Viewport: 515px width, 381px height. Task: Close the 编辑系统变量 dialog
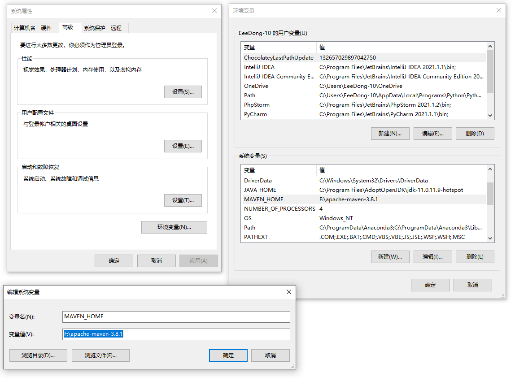pyautogui.click(x=289, y=292)
